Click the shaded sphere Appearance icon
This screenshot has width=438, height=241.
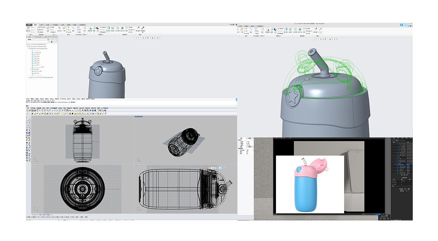click(98, 28)
